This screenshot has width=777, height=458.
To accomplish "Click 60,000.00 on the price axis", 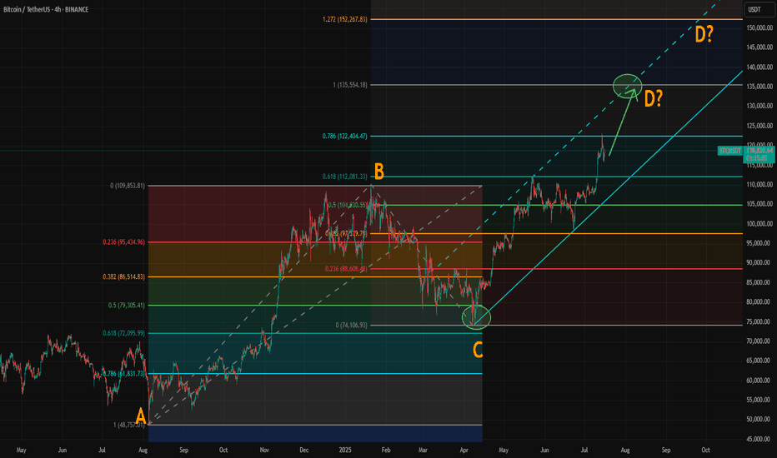I will tap(759, 381).
